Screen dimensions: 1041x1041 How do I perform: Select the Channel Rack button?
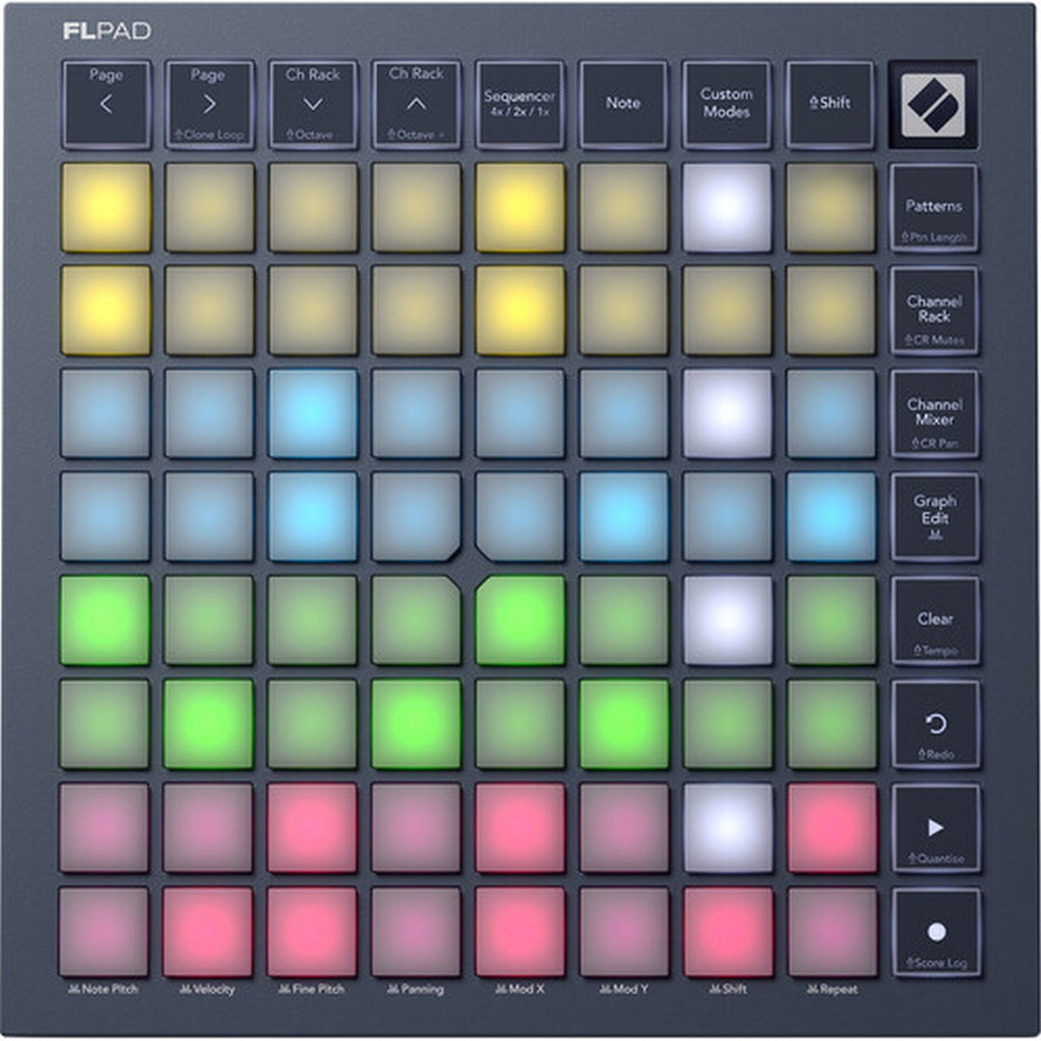coord(934,311)
